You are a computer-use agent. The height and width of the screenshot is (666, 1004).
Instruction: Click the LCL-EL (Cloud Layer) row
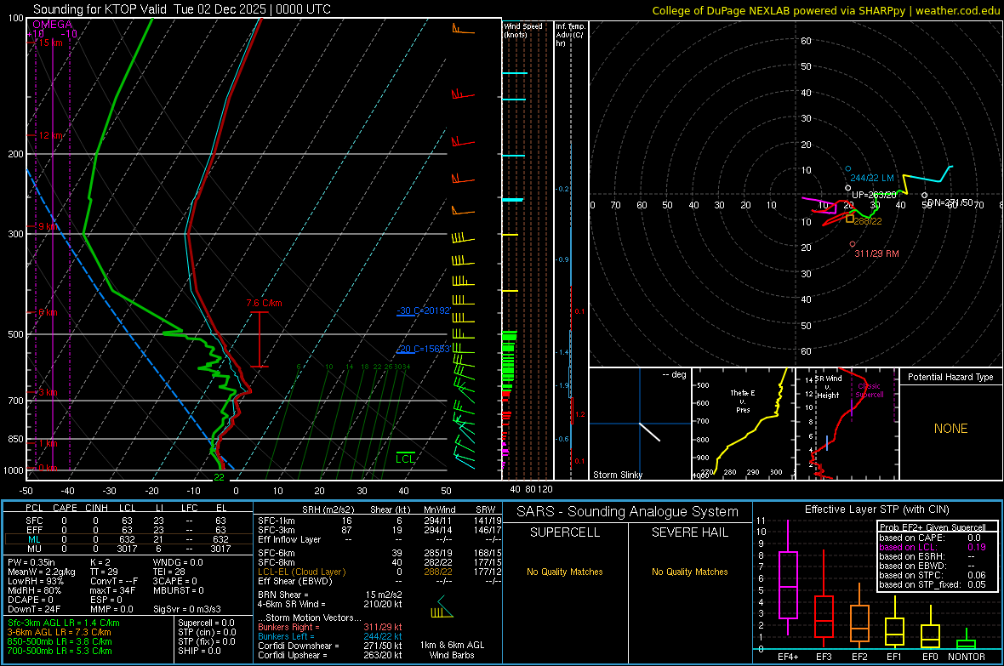[379, 572]
